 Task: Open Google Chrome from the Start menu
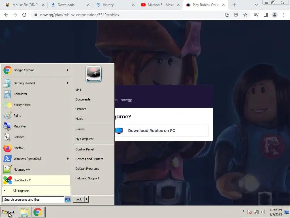(x=36, y=70)
